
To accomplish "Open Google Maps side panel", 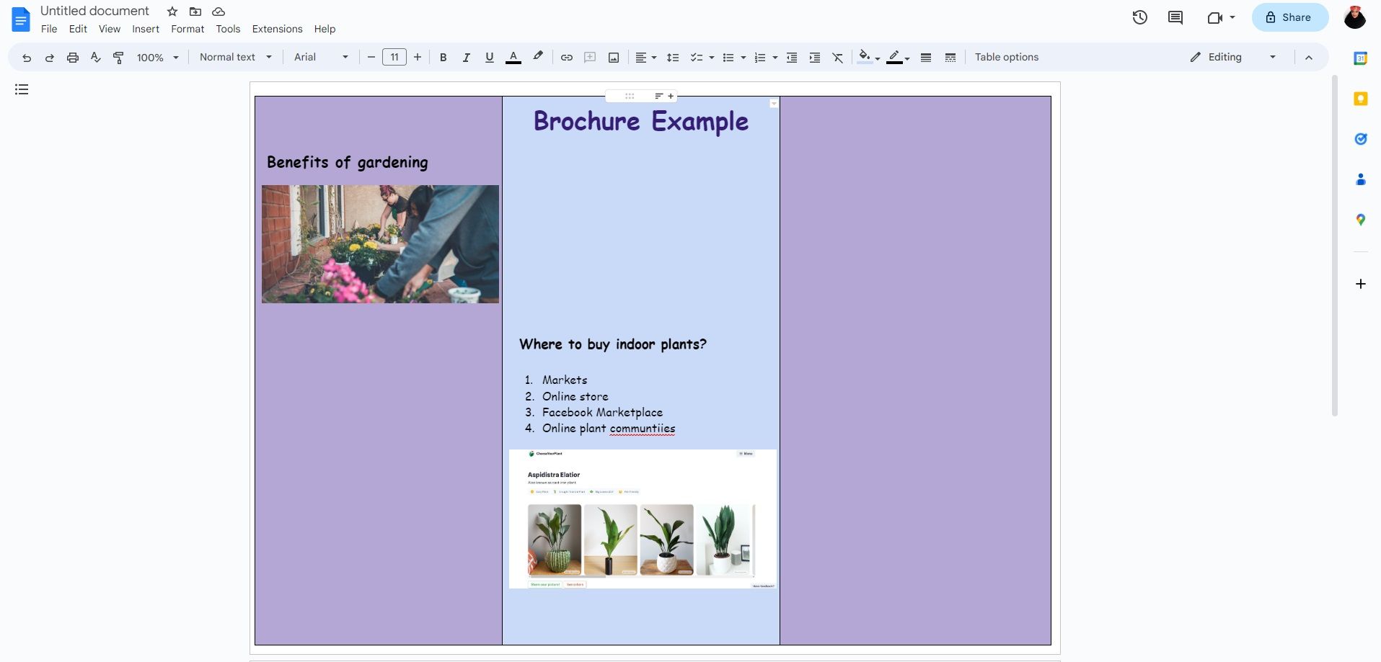I will (1361, 220).
